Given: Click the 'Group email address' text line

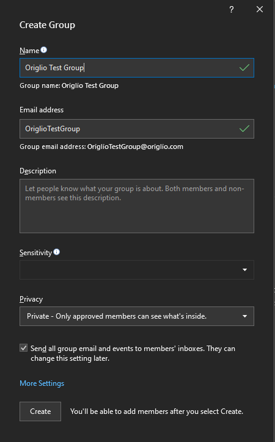Looking at the screenshot, I should tap(101, 147).
